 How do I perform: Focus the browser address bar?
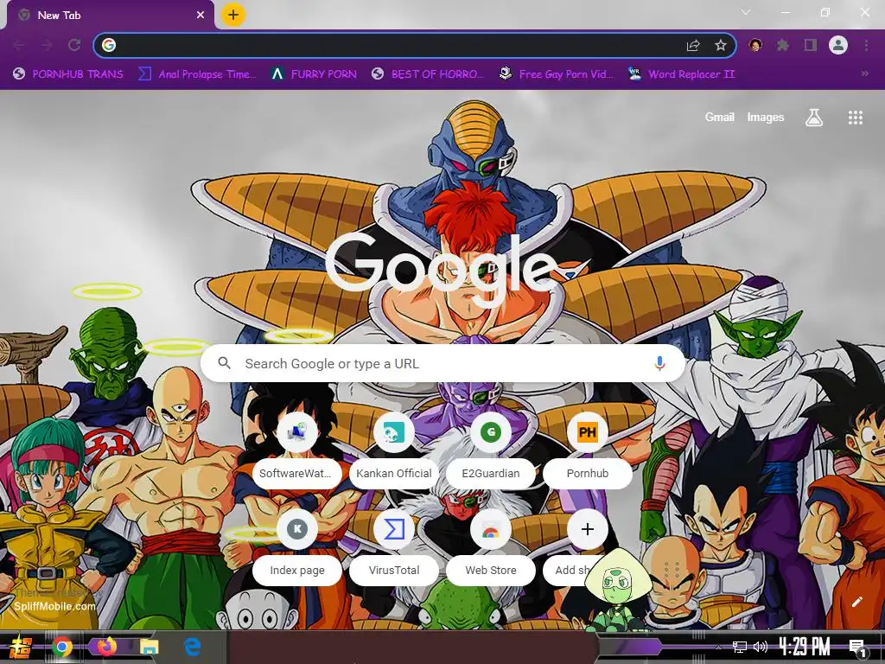[x=415, y=45]
